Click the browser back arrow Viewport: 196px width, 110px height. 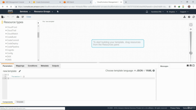(3, 7)
